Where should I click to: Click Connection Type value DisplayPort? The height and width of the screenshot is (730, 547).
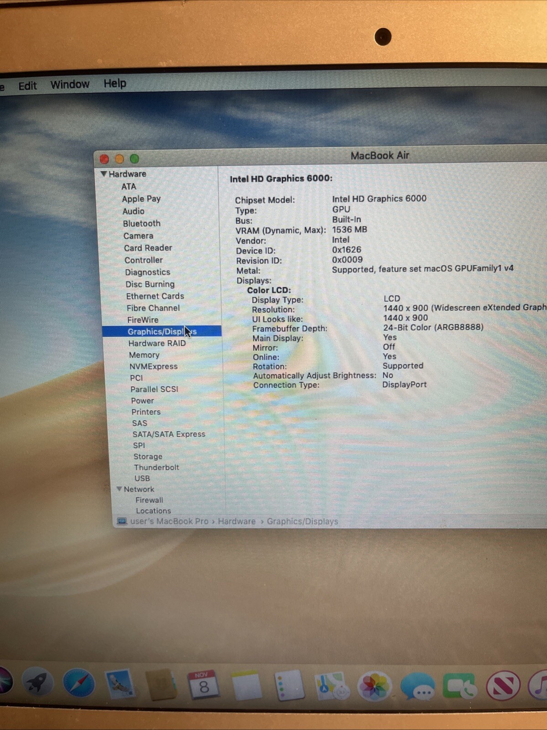pos(405,384)
